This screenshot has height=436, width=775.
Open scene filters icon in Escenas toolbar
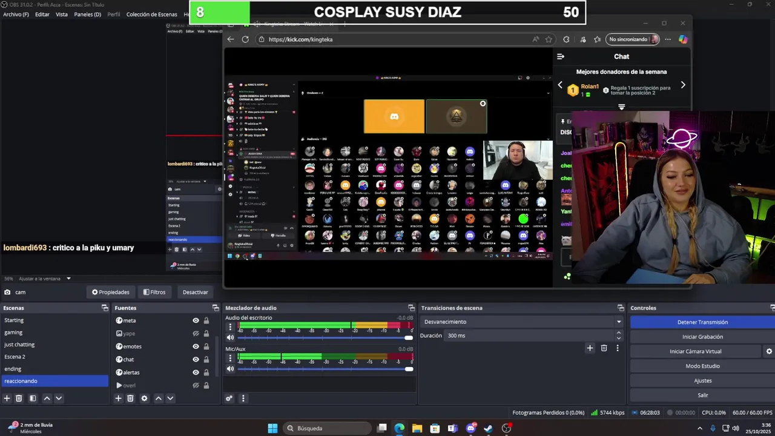coord(33,398)
